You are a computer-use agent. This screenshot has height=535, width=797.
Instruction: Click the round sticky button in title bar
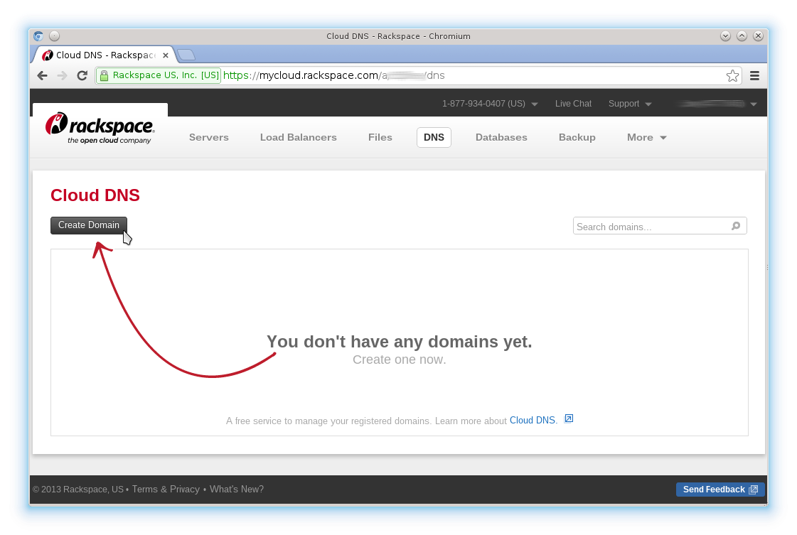(x=54, y=36)
